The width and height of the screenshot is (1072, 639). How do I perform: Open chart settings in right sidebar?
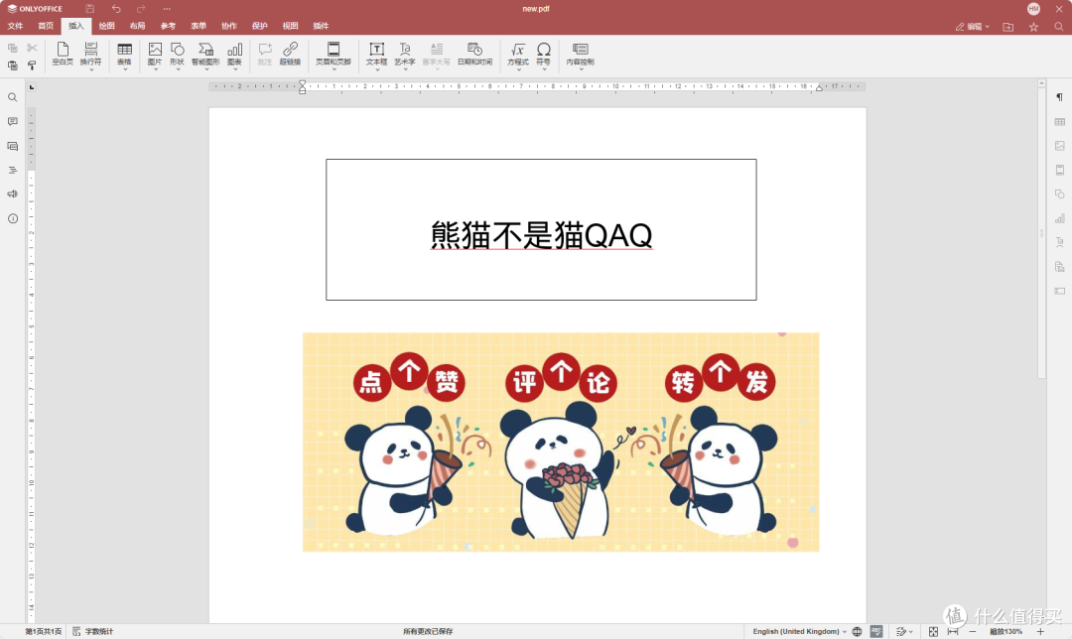click(1060, 218)
